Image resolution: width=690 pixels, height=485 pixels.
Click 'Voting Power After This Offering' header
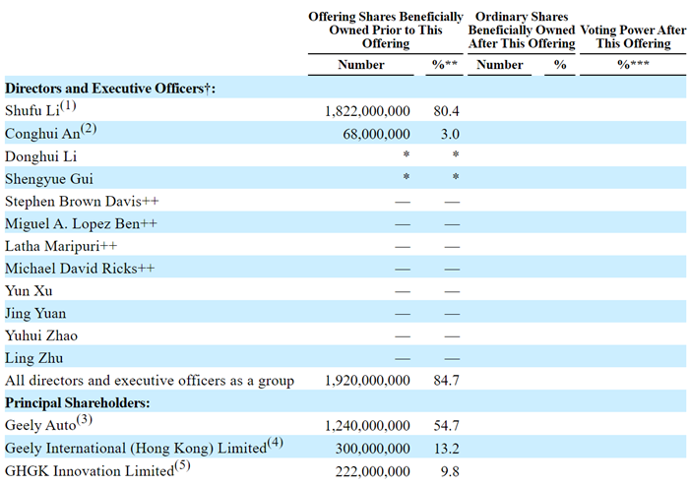pyautogui.click(x=633, y=36)
